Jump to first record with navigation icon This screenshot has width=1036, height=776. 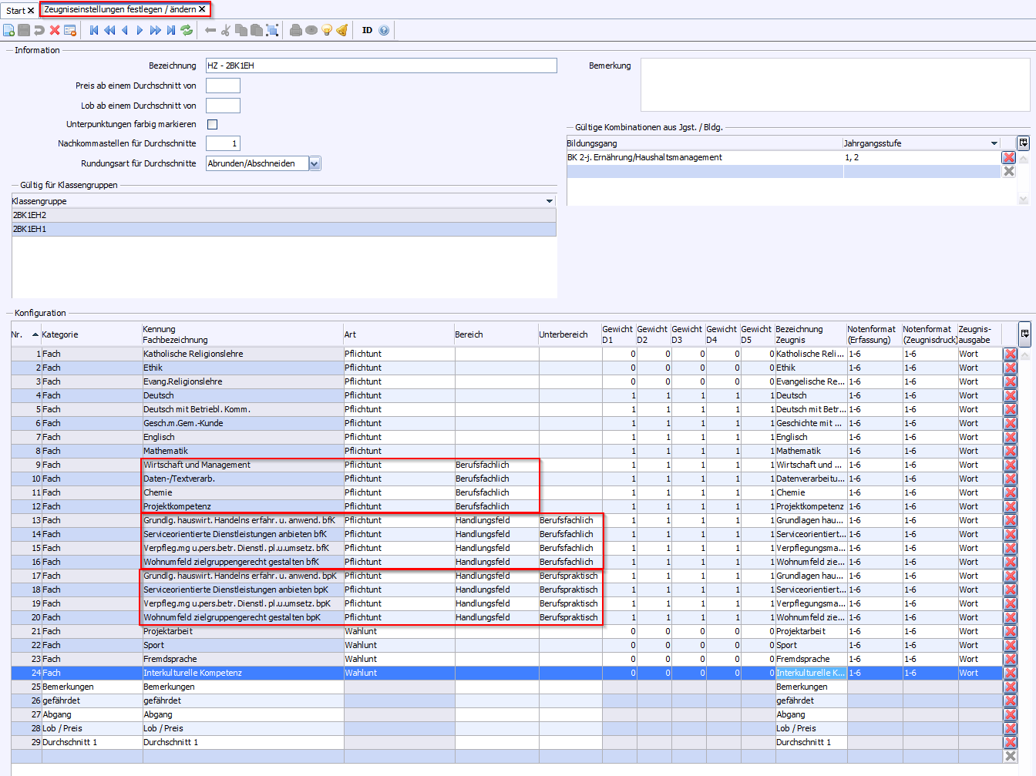click(x=94, y=30)
